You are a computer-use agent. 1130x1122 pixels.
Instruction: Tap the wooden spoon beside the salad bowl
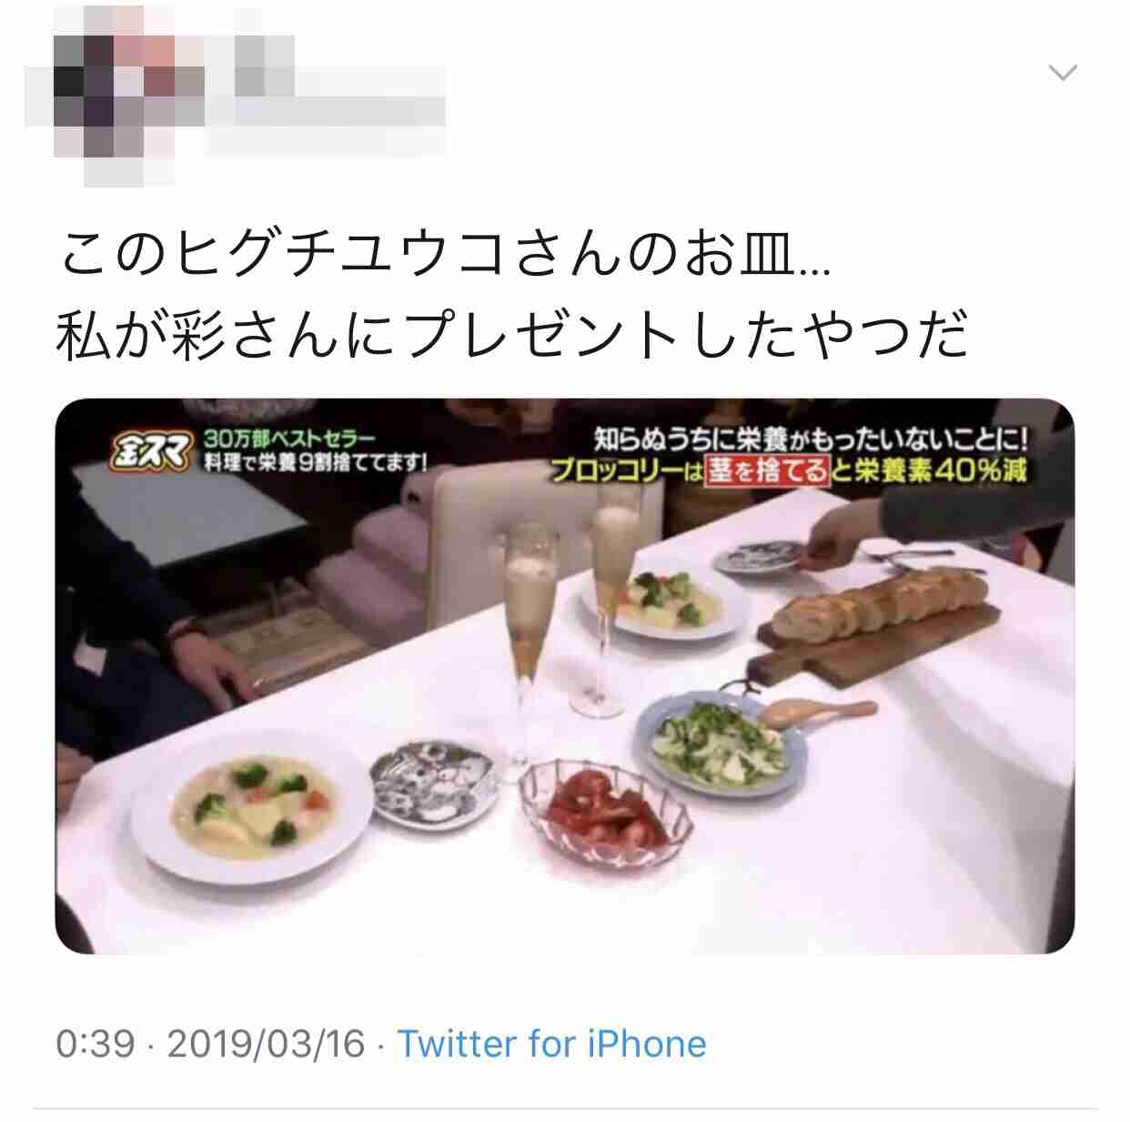816,713
